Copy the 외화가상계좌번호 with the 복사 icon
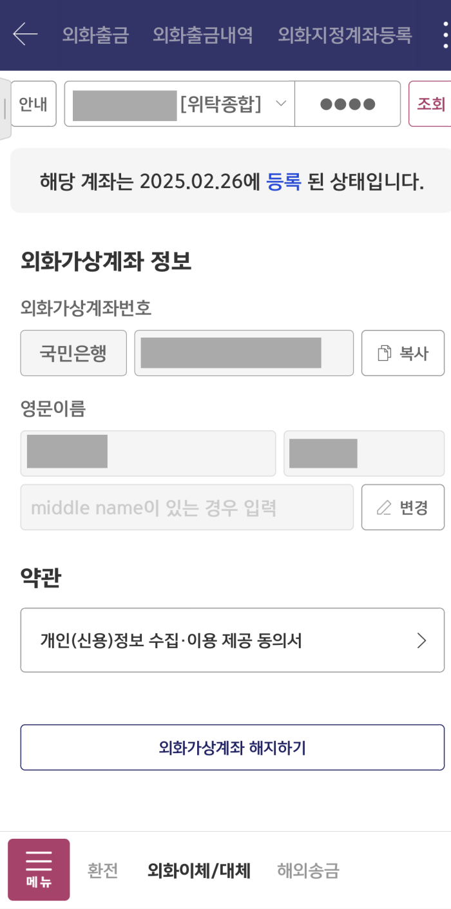Viewport: 451px width, 909px height. pyautogui.click(x=403, y=352)
